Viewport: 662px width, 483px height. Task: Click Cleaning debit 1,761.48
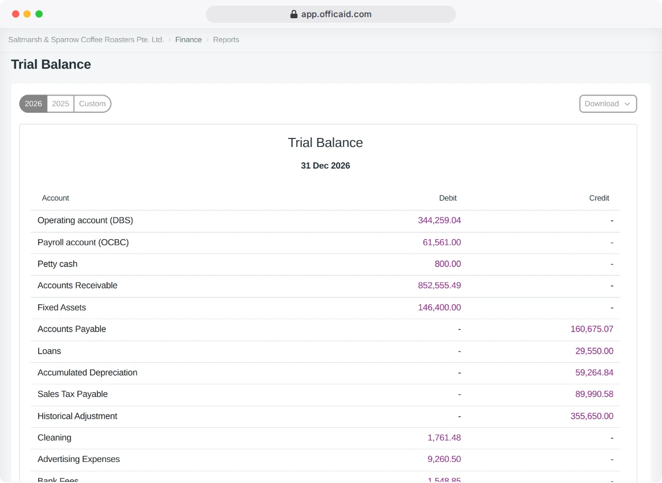click(x=444, y=437)
